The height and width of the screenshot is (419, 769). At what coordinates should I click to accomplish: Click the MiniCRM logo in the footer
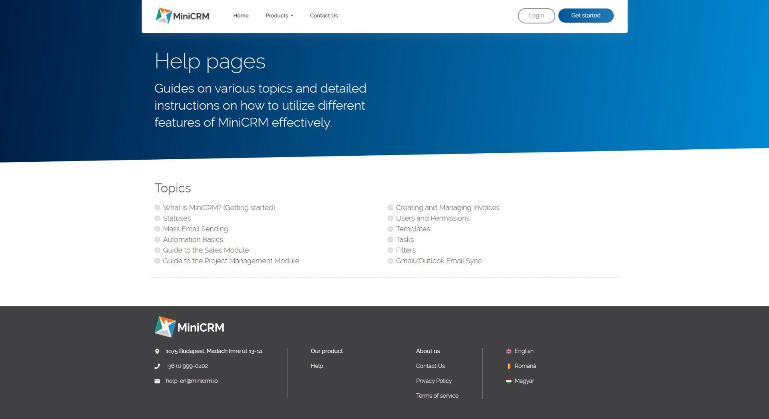[189, 327]
